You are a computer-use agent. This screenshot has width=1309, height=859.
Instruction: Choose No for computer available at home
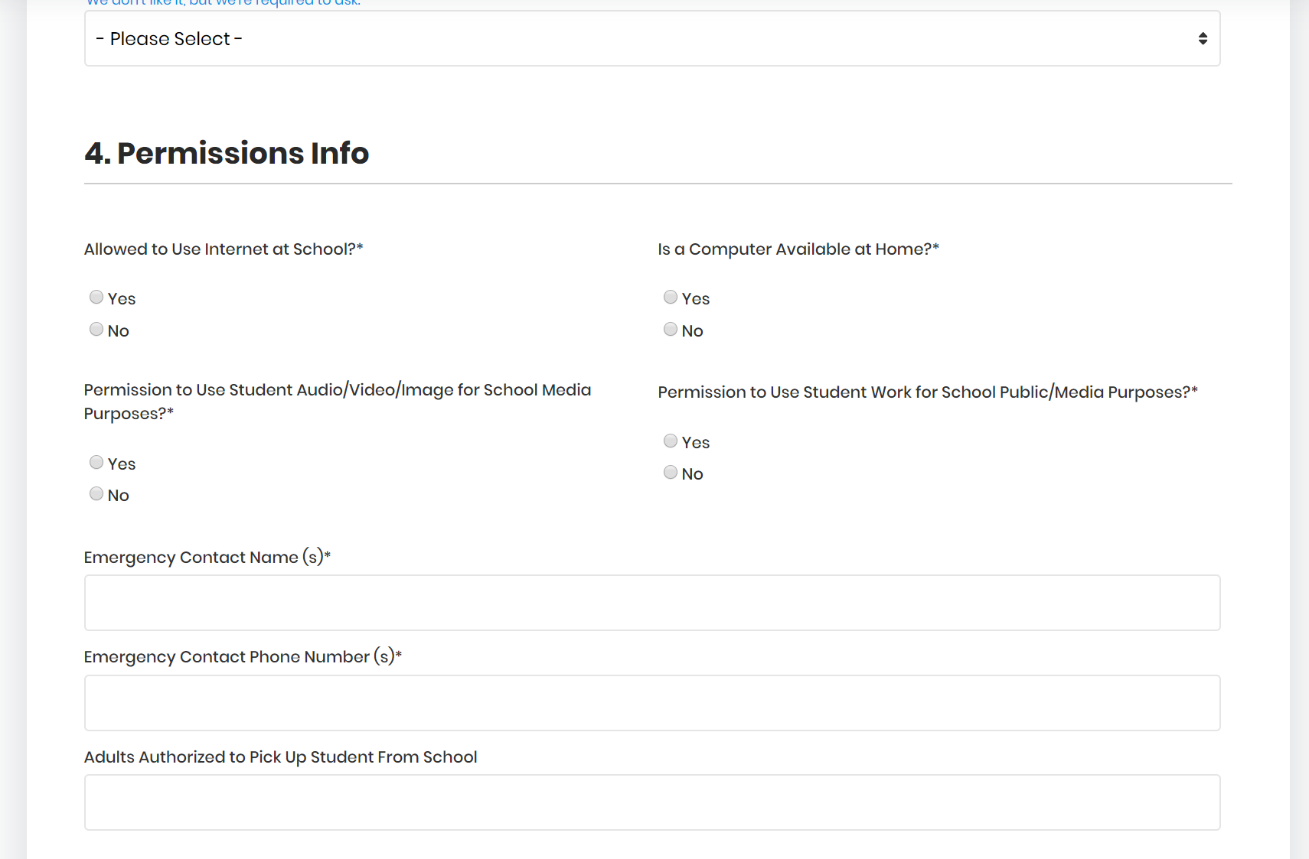(x=671, y=329)
